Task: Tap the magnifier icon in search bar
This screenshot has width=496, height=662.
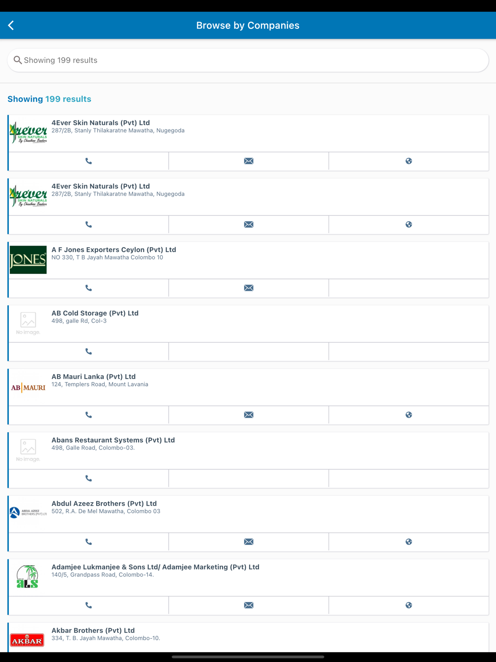Action: point(17,60)
